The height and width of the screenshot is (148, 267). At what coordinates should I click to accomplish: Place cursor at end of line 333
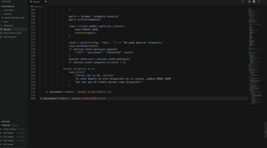[105, 98]
